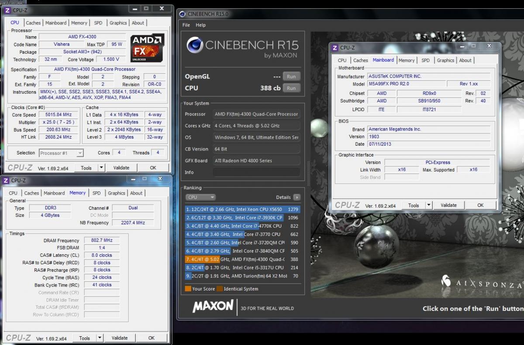The height and width of the screenshot is (345, 524).
Task: Click the GFX Board value ATI Radeon HD 4800 Series
Action: pos(256,161)
